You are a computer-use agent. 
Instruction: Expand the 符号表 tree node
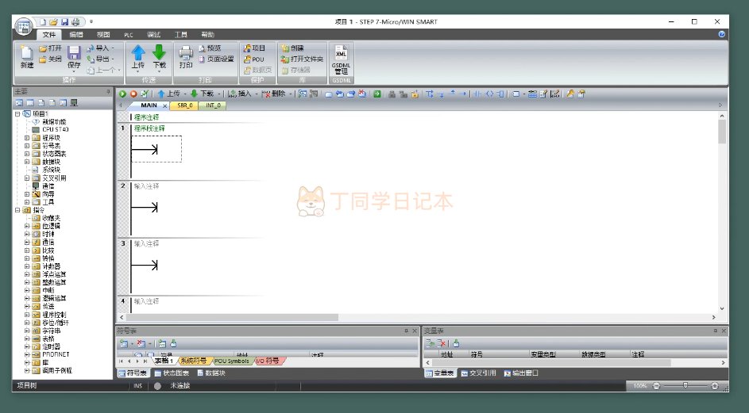pos(27,145)
